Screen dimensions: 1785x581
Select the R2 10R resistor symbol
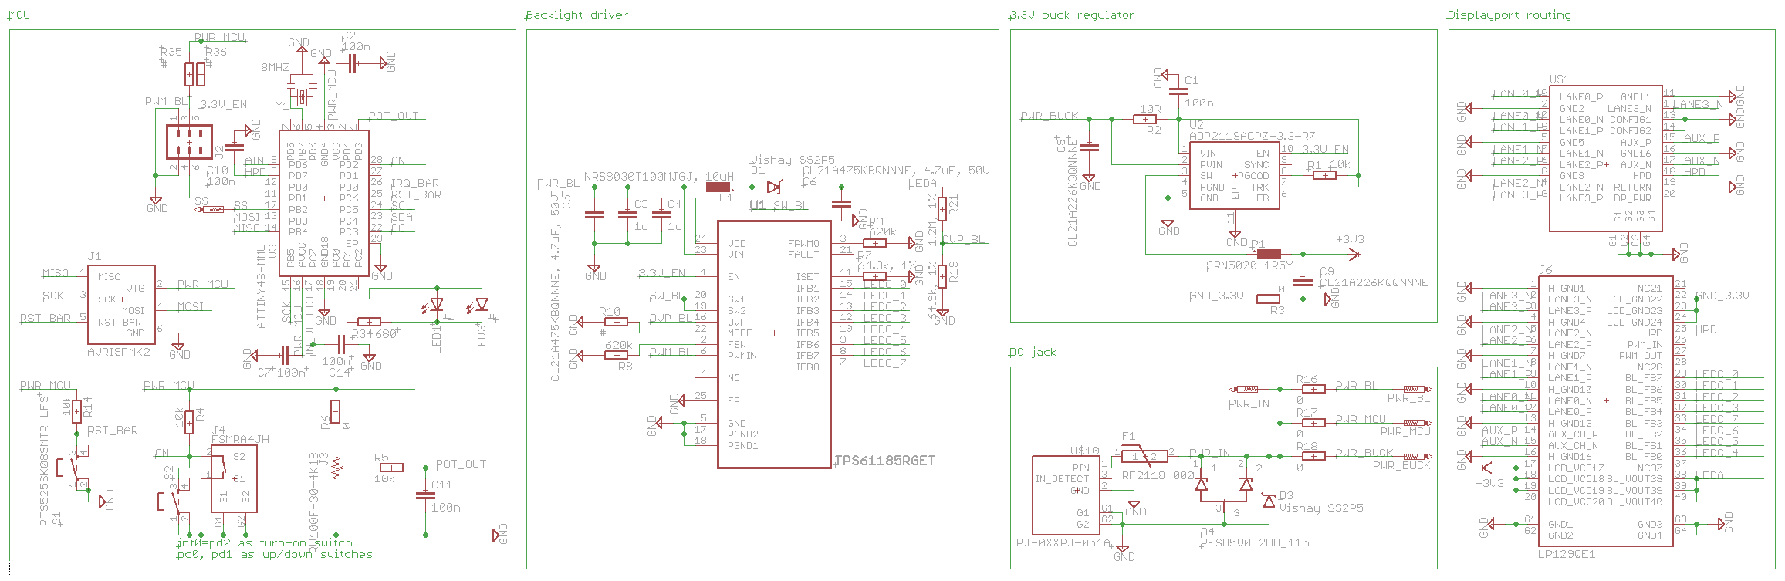(x=1145, y=119)
